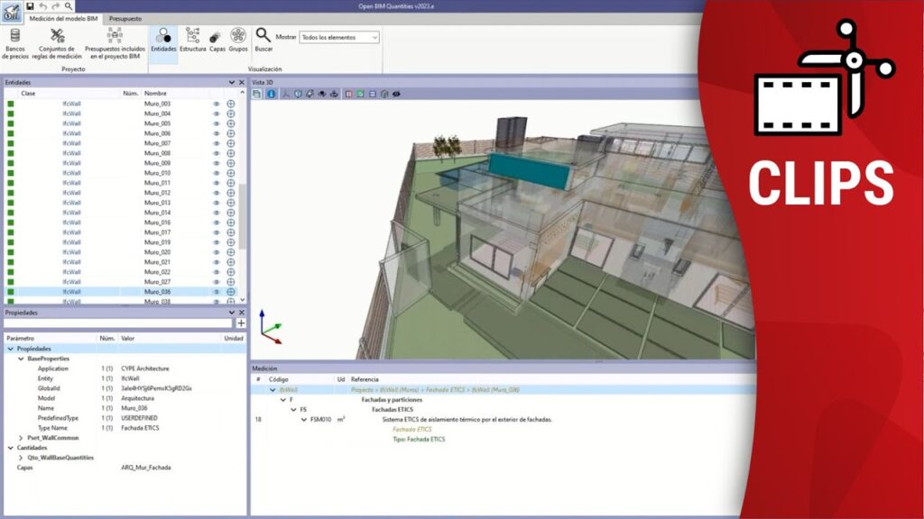Open the Mostrar 'Todos los elementos' dropdown
The image size is (924, 519).
click(338, 38)
